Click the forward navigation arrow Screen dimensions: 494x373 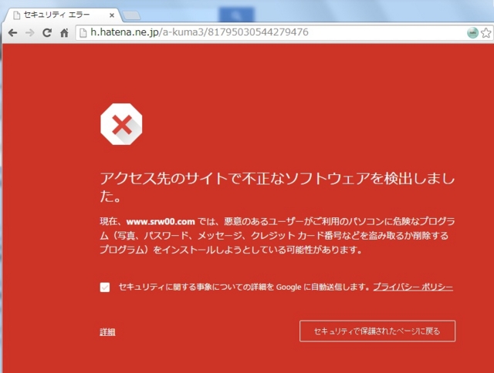(x=30, y=32)
